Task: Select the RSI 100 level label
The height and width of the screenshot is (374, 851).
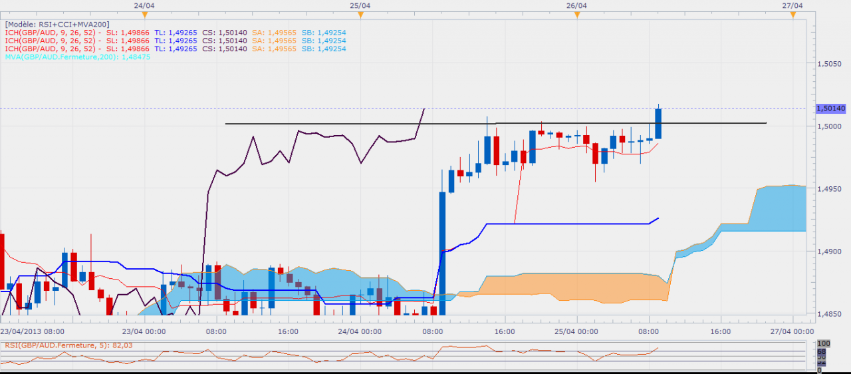Action: 822,344
